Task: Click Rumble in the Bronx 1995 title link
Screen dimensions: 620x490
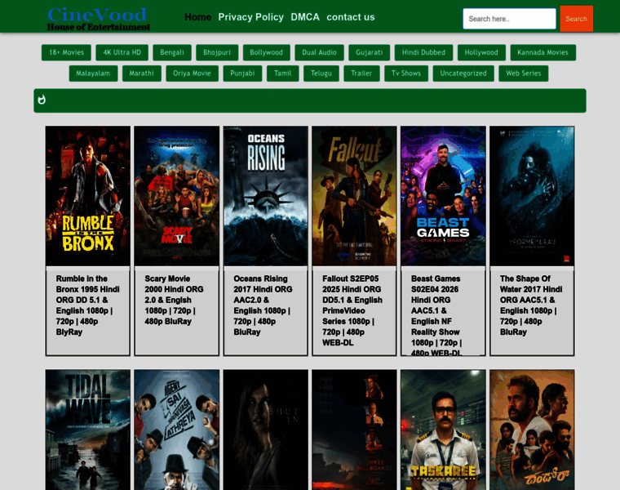Action: [87, 305]
